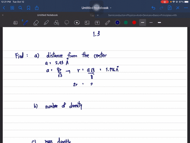
Task: Open the search magnifier icon
Action: click(20, 8)
